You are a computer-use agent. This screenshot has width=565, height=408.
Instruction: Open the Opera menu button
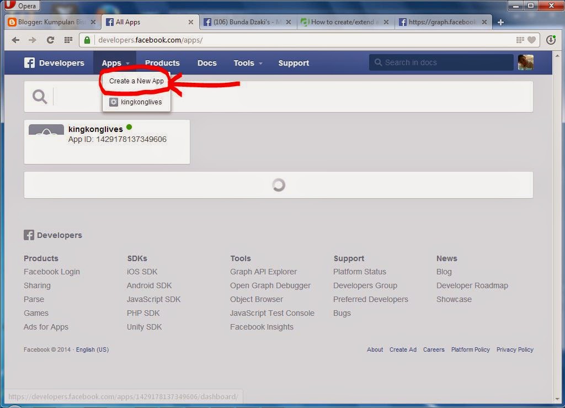[21, 6]
